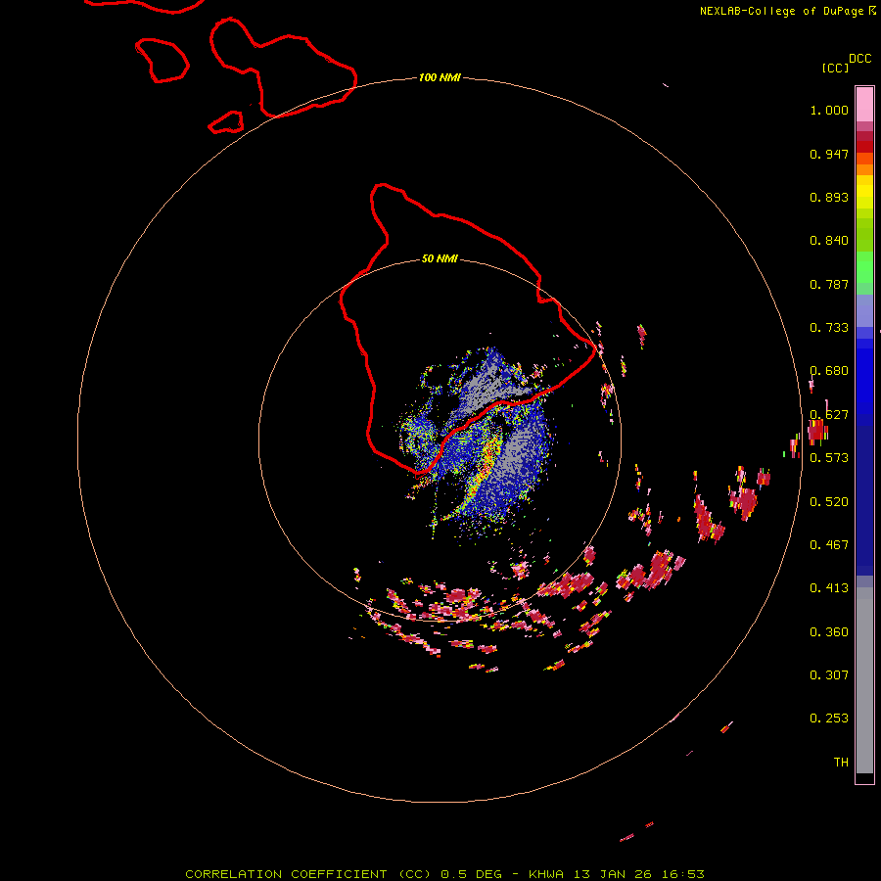Pick the lavender color bar segment
881x881 pixels.
pos(864,310)
